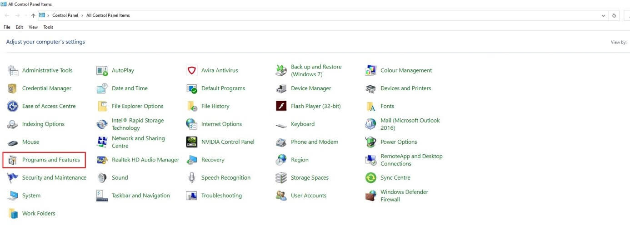This screenshot has width=630, height=230.
Task: Open the Security and Maintenance flag icon
Action: point(13,178)
